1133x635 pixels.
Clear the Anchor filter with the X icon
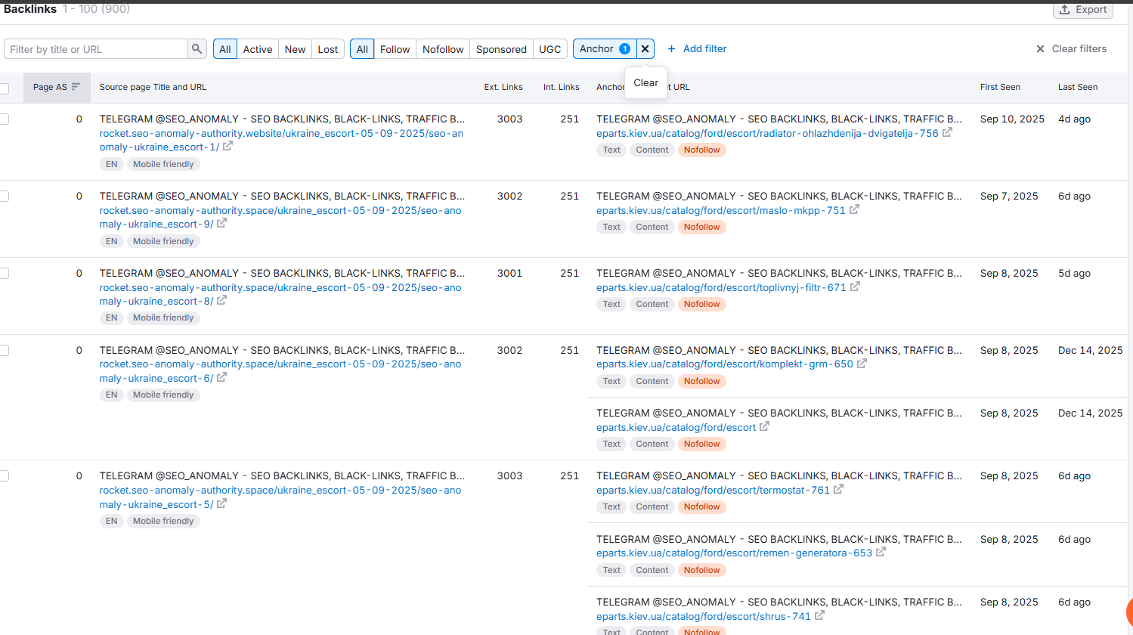pyautogui.click(x=645, y=49)
